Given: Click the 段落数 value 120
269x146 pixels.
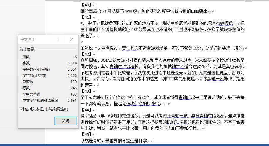Looking at the screenshot, I should coord(73,82).
